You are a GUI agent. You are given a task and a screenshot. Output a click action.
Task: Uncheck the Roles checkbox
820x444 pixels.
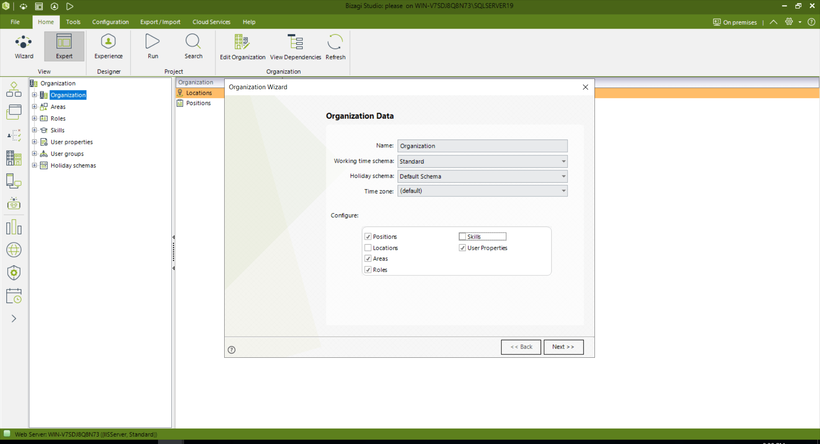point(368,269)
